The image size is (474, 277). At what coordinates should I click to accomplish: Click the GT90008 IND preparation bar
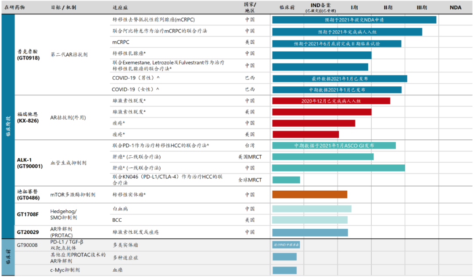pyautogui.click(x=286, y=245)
